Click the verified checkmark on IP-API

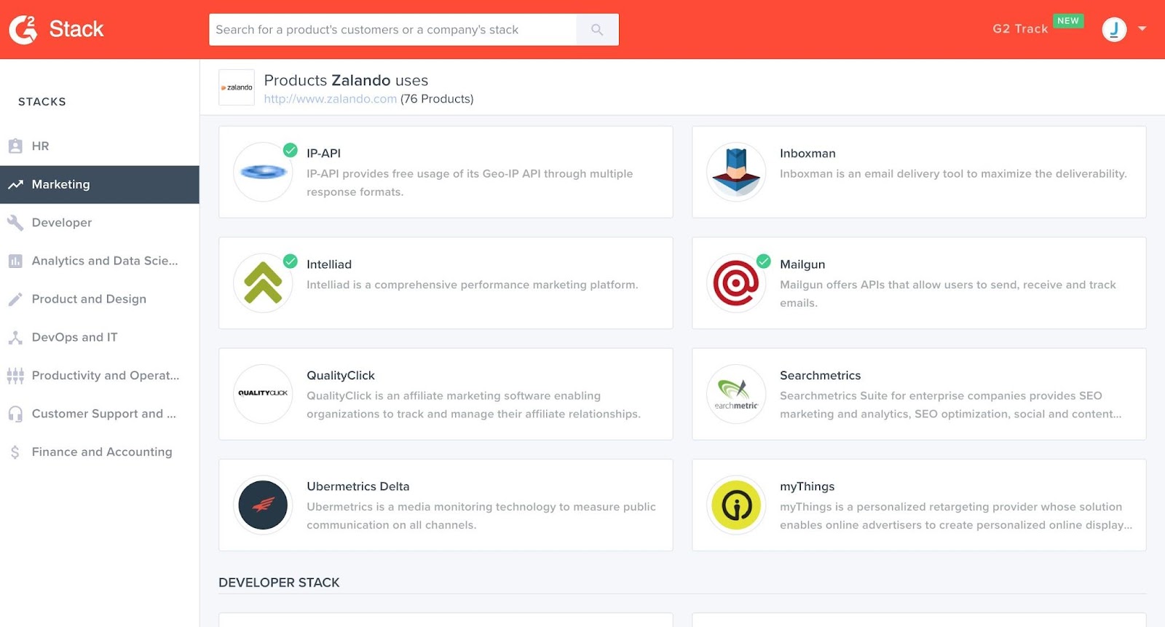click(x=291, y=150)
